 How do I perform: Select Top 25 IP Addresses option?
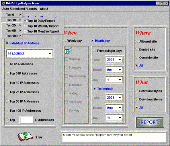(x=7, y=92)
